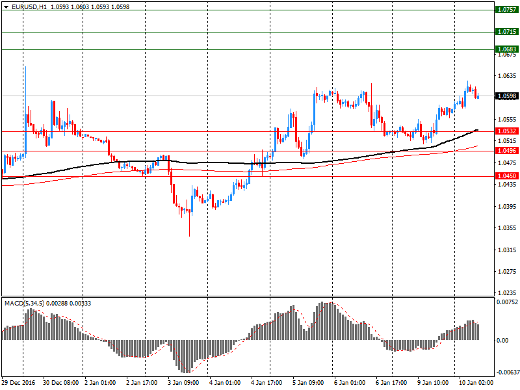The height and width of the screenshot is (390, 520).
Task: Click the 2 Jan 17:00 time axis label
Action: [142, 382]
